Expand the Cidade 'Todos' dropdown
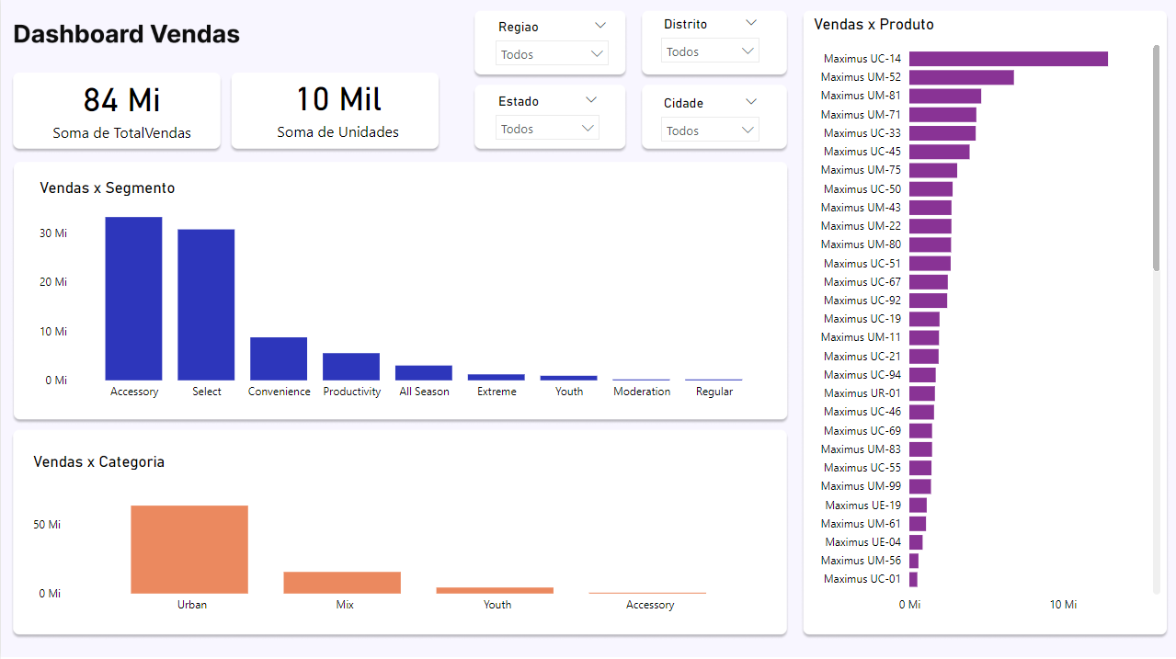Screen dimensions: 1176x659 pyautogui.click(x=710, y=131)
